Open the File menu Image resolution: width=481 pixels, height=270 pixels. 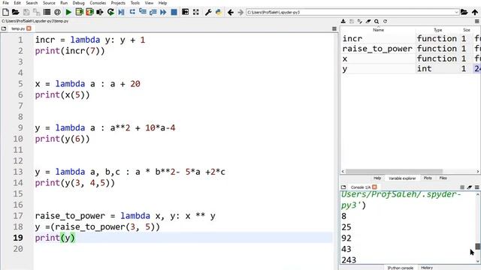pyautogui.click(x=5, y=3)
